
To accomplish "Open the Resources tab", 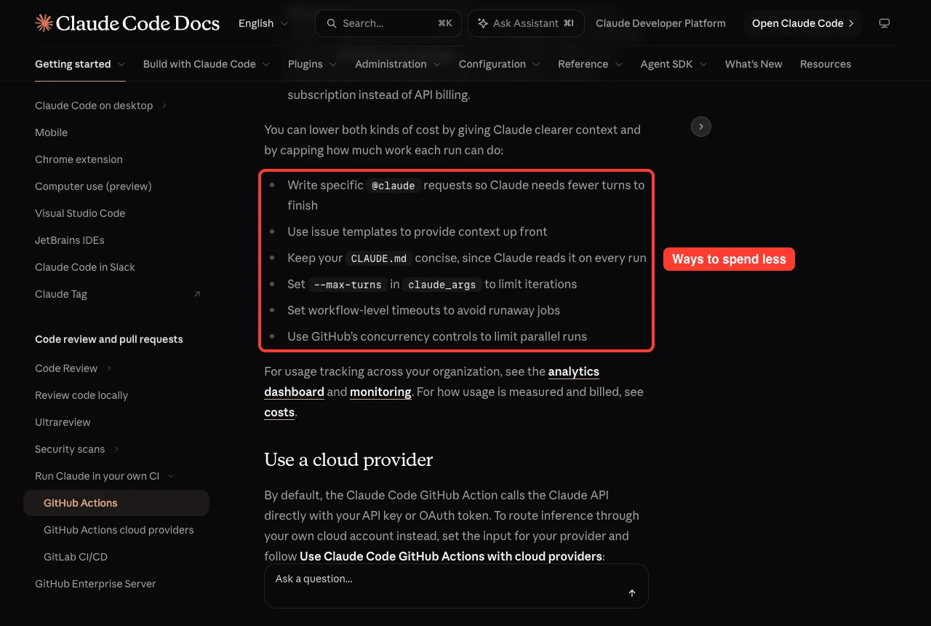I will (x=826, y=64).
